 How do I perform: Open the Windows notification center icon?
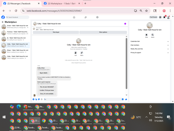[168, 117]
